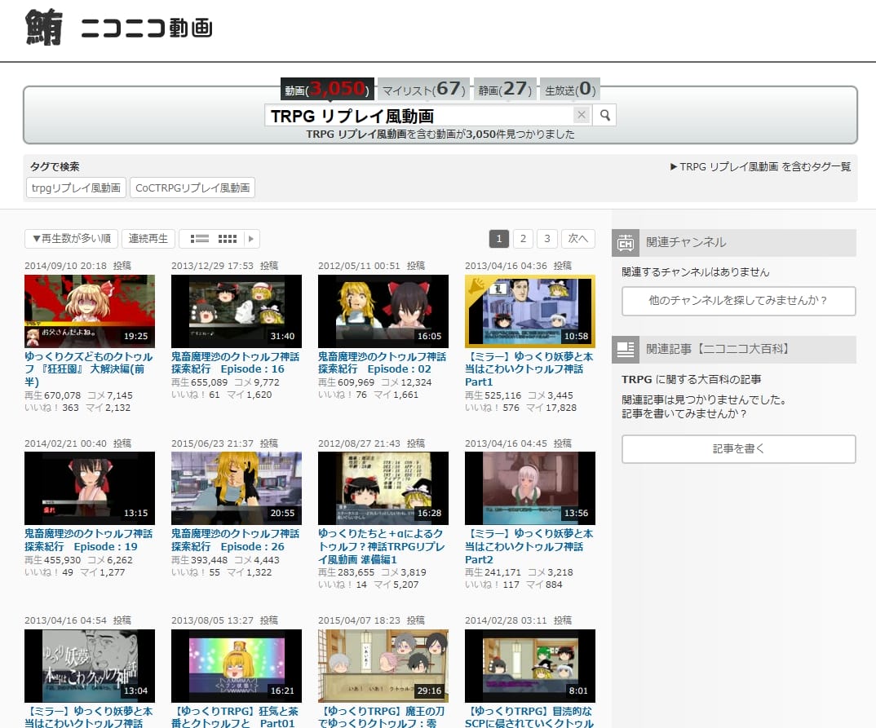The height and width of the screenshot is (728, 876).
Task: Click the 次へ next page button
Action: pyautogui.click(x=578, y=239)
